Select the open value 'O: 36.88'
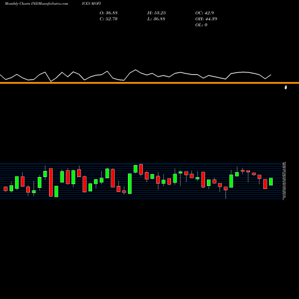299x299 pixels. 108,13
